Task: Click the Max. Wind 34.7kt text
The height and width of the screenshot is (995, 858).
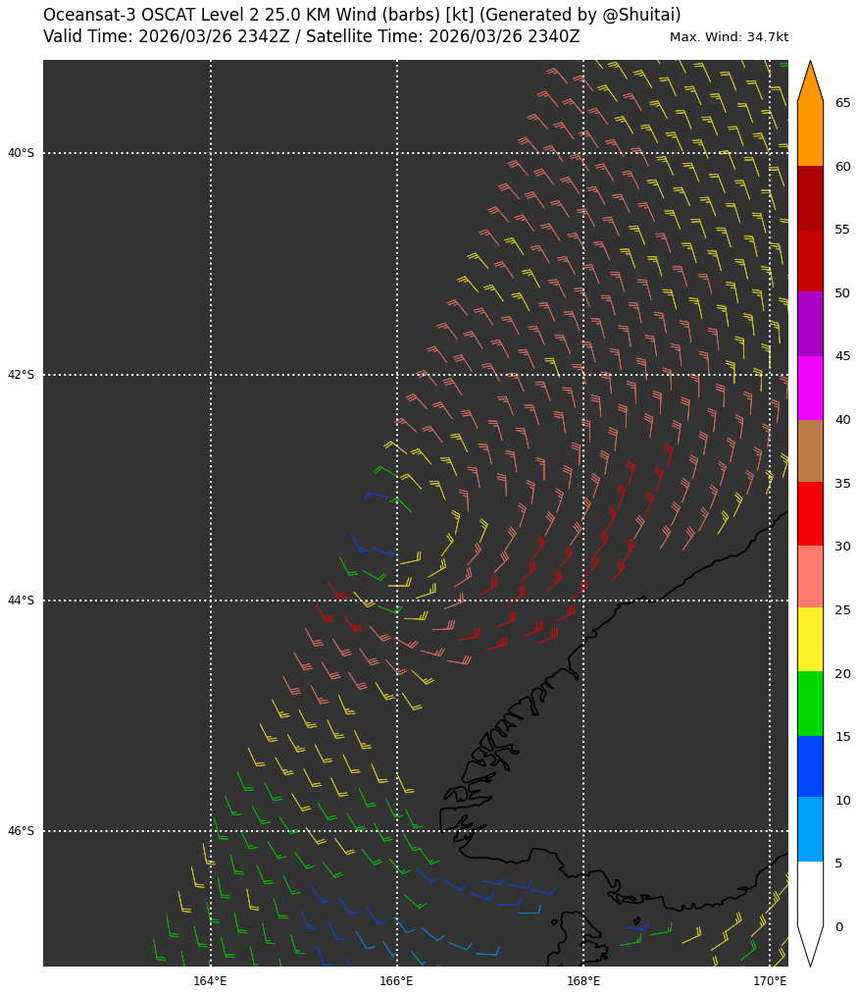Action: (x=729, y=37)
